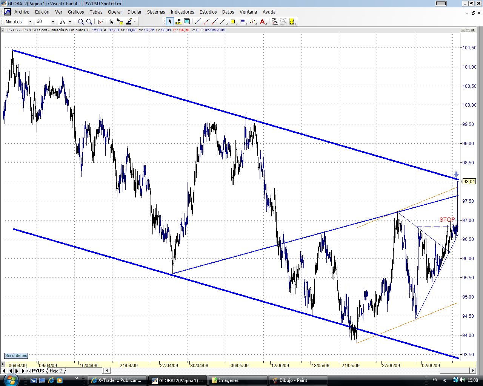
Task: Click the ES language indicator
Action: point(435,380)
